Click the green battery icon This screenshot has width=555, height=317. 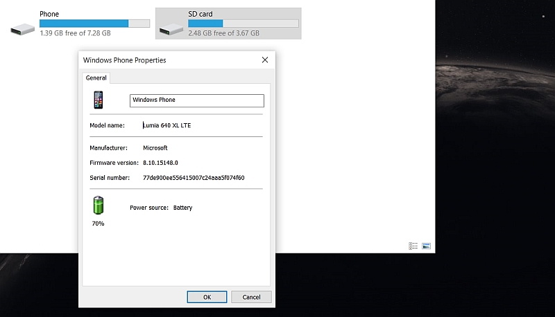(98, 205)
